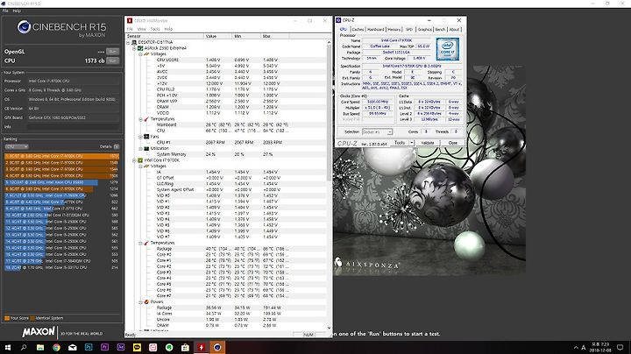Collapse the Utilization group in HWMonitor

[x=140, y=148]
